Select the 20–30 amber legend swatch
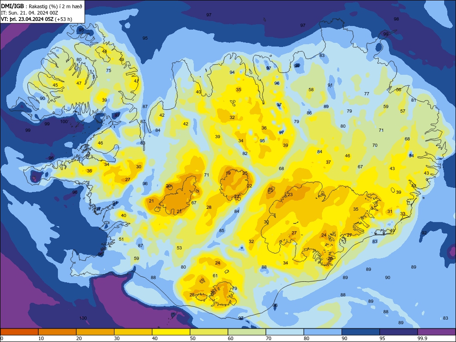 [x=95, y=332]
